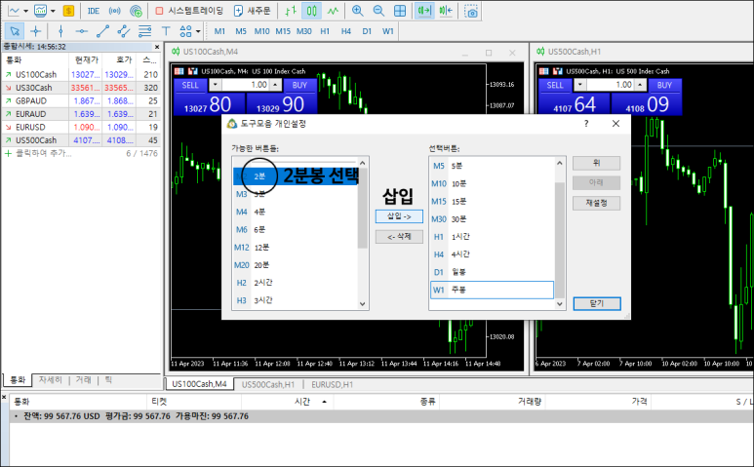Select M4 4분 in available buttons

[296, 212]
